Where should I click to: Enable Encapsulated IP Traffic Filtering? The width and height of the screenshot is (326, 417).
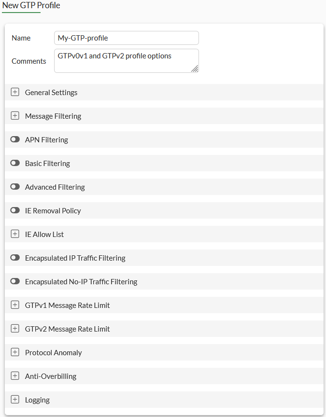click(x=15, y=257)
